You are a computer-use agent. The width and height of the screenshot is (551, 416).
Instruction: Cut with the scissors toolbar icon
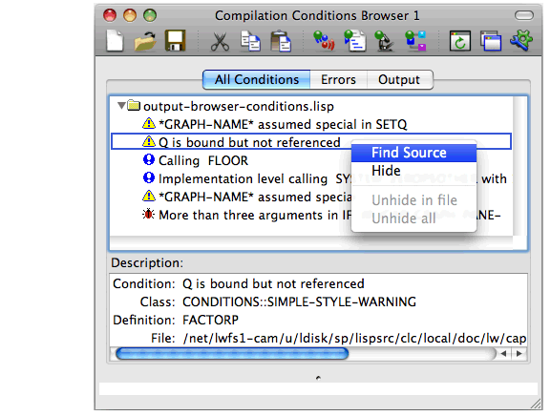click(220, 41)
